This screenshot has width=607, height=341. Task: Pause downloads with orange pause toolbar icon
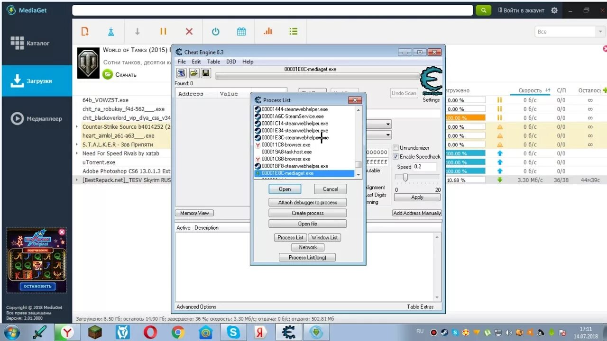point(163,32)
